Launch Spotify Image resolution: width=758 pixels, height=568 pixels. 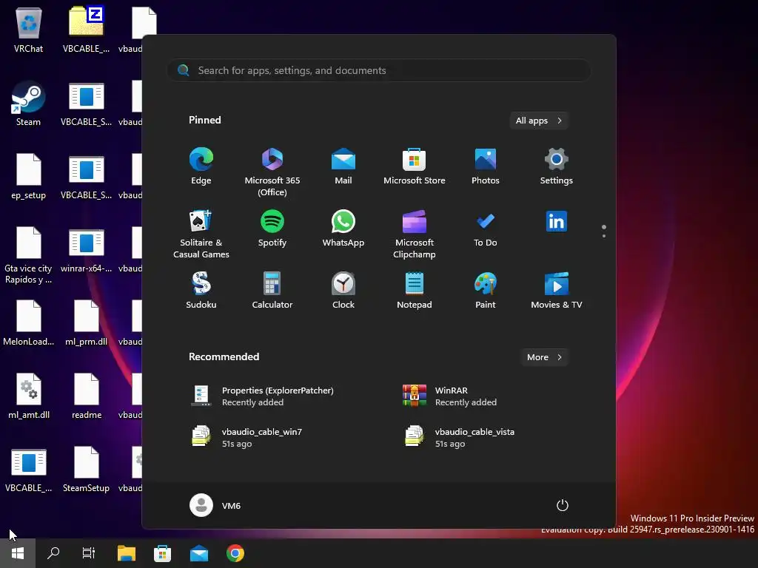click(272, 228)
